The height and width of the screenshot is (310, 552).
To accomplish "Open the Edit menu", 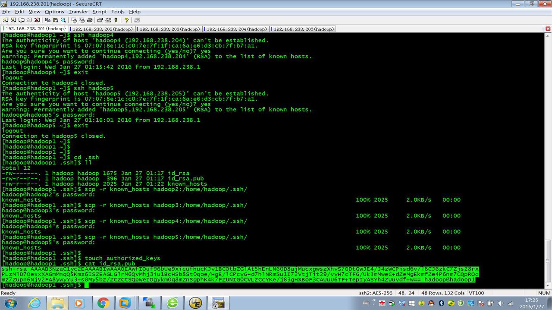I will click(20, 12).
